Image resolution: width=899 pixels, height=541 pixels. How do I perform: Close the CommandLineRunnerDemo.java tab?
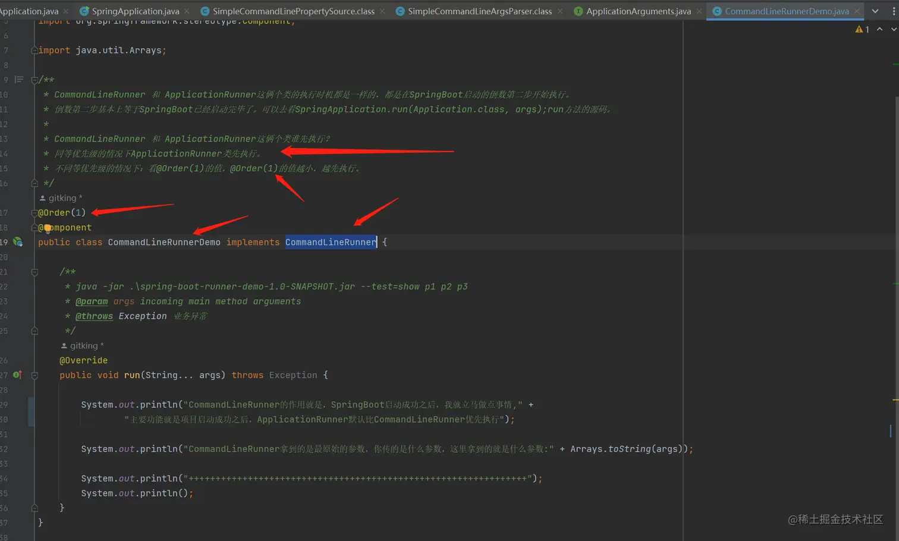[857, 11]
